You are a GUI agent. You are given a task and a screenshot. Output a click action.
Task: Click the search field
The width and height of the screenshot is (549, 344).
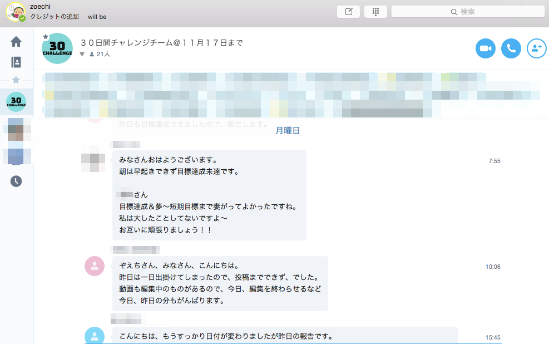(468, 12)
